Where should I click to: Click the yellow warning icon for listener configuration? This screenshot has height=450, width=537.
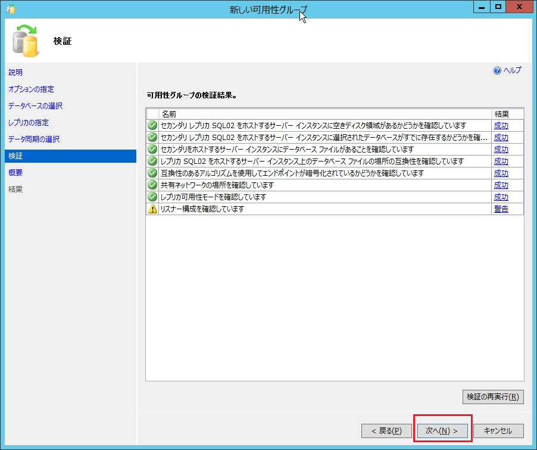152,209
